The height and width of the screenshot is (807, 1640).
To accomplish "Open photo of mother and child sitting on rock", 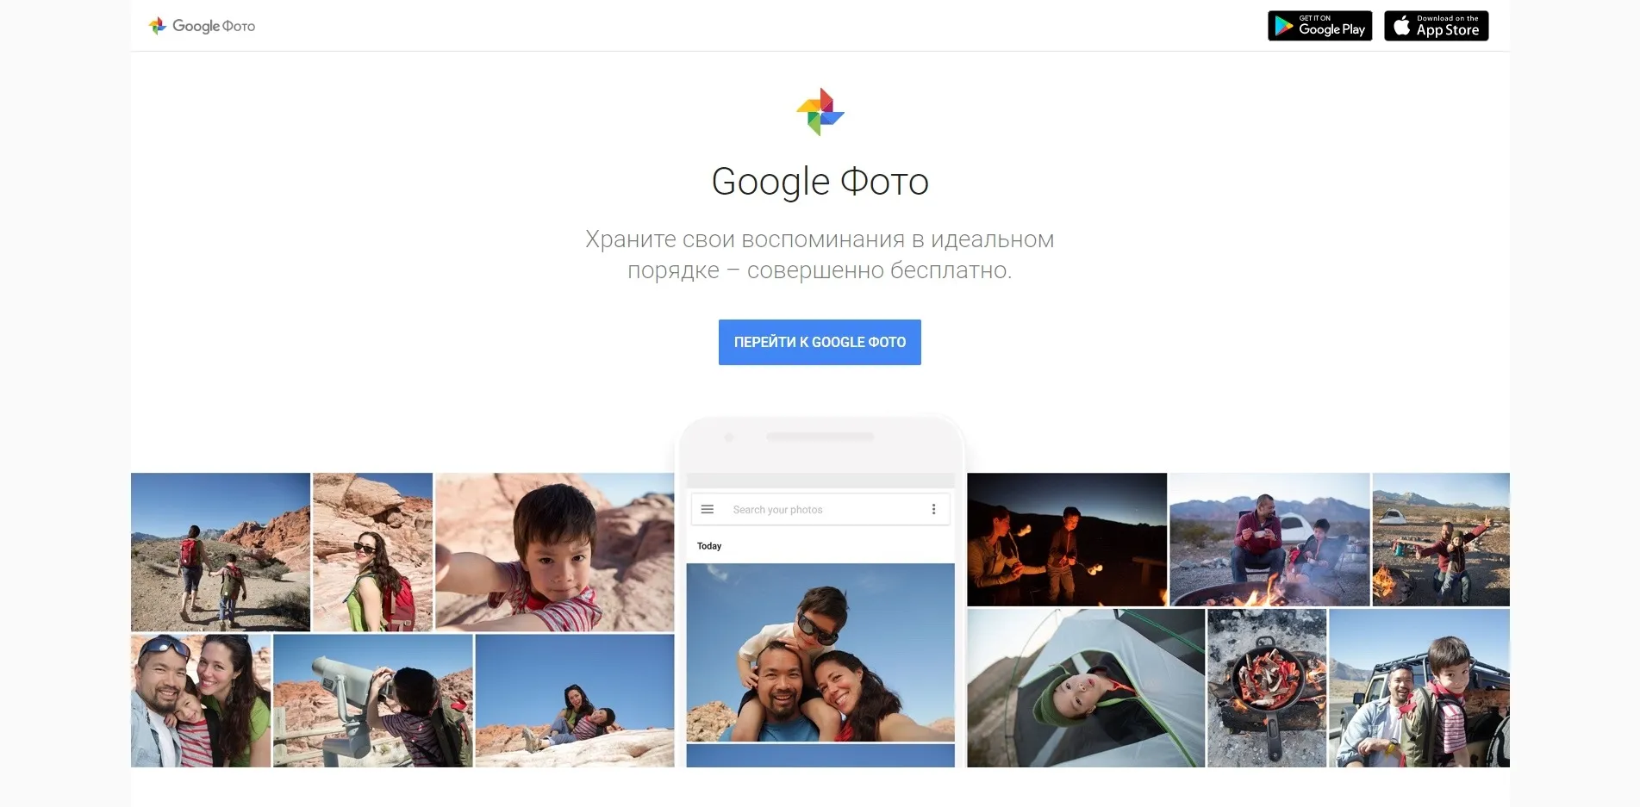I will tap(575, 700).
